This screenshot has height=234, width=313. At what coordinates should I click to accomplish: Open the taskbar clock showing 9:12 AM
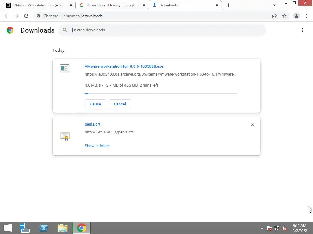point(300,228)
